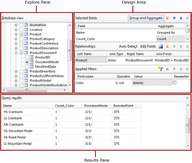
Task: Enable the Parameter checkbox for the Color filter
Action: (x=175, y=82)
